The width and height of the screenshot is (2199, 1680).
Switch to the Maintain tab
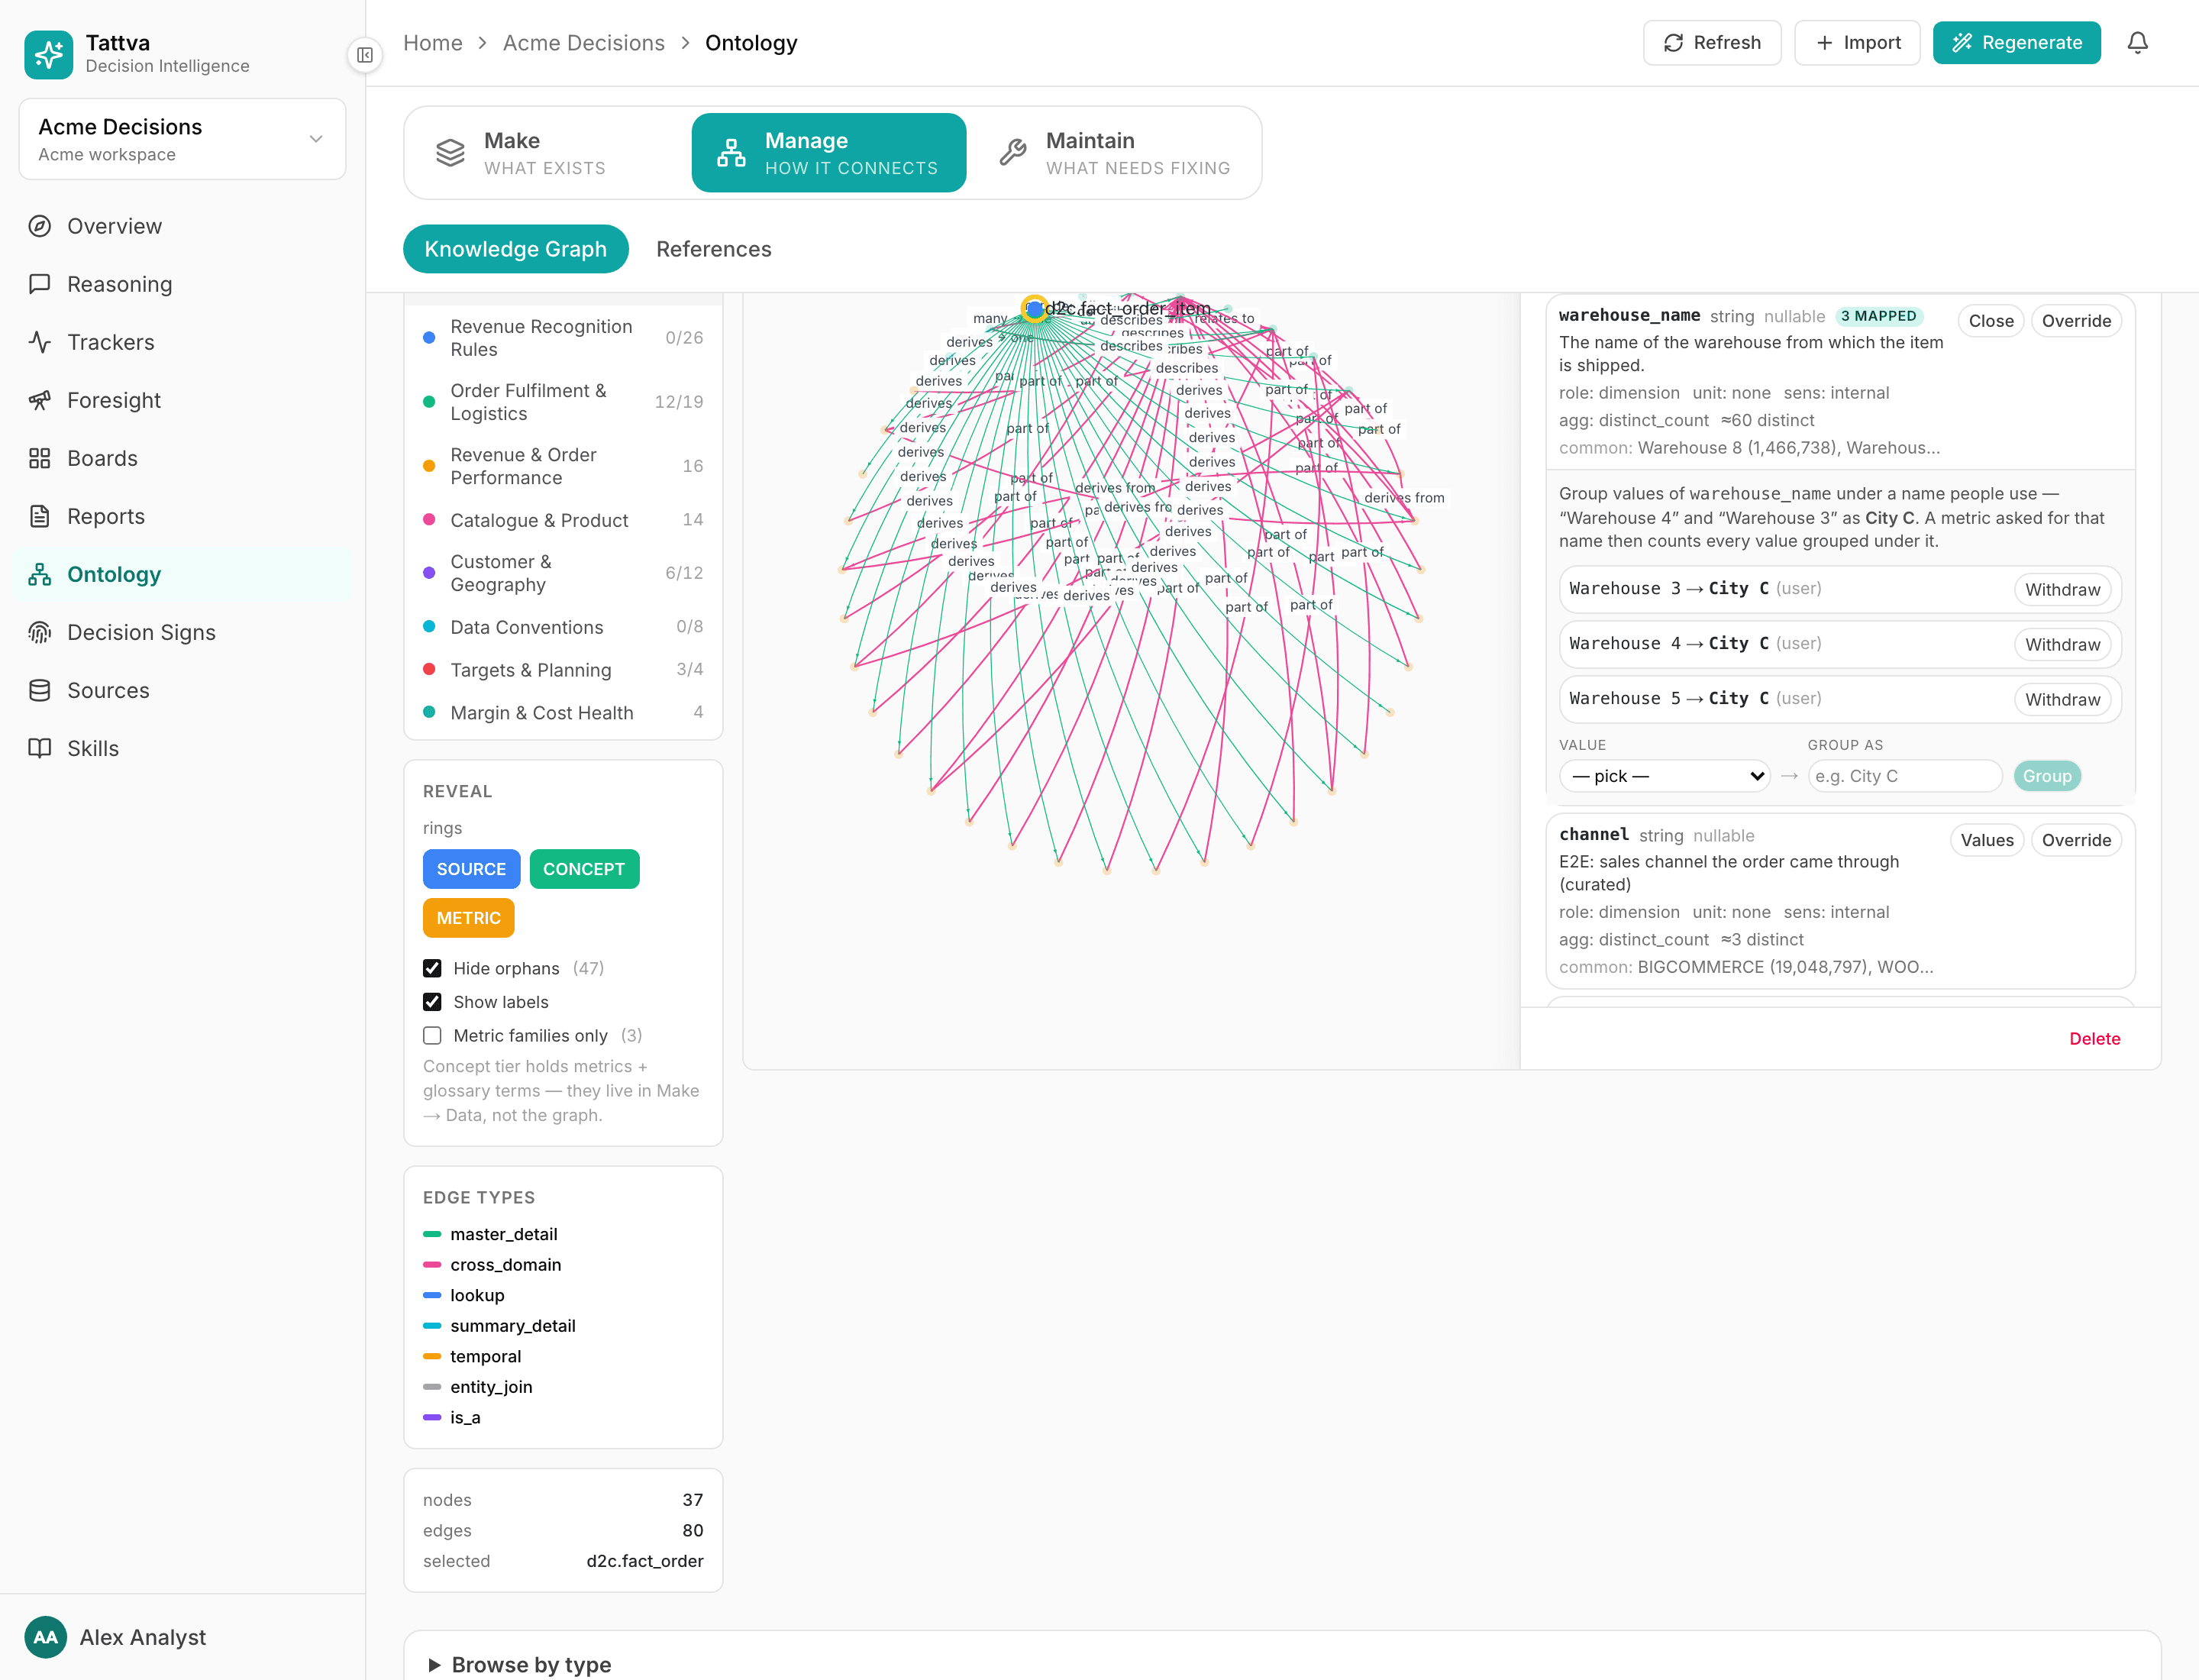point(1115,153)
